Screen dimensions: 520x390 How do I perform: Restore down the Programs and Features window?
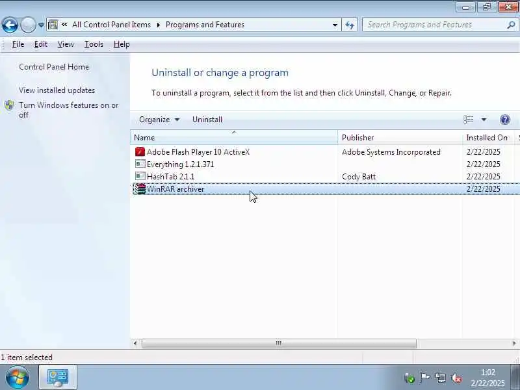point(486,7)
